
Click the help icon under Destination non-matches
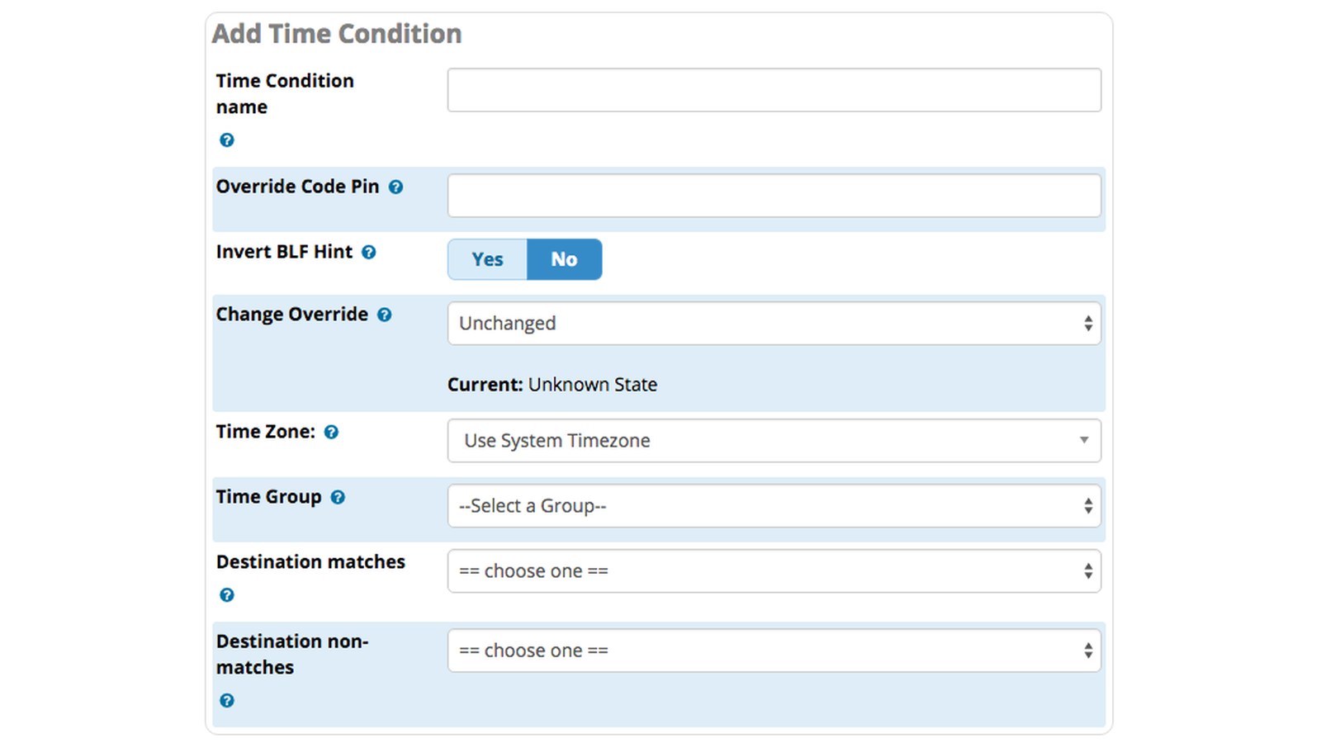[226, 701]
